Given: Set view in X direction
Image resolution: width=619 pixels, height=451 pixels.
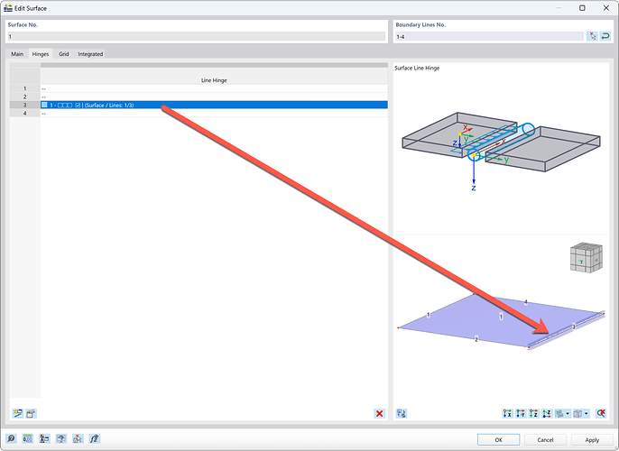Looking at the screenshot, I should click(507, 413).
